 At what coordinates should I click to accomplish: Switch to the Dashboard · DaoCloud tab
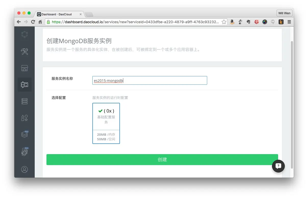(59, 14)
